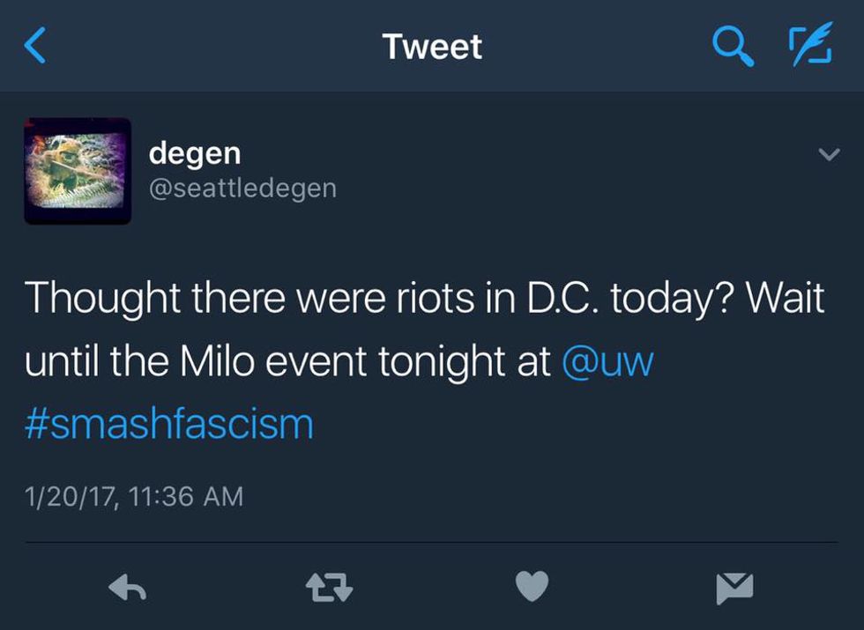This screenshot has height=630, width=864.
Task: Go back using the left arrow
Action: [x=35, y=47]
